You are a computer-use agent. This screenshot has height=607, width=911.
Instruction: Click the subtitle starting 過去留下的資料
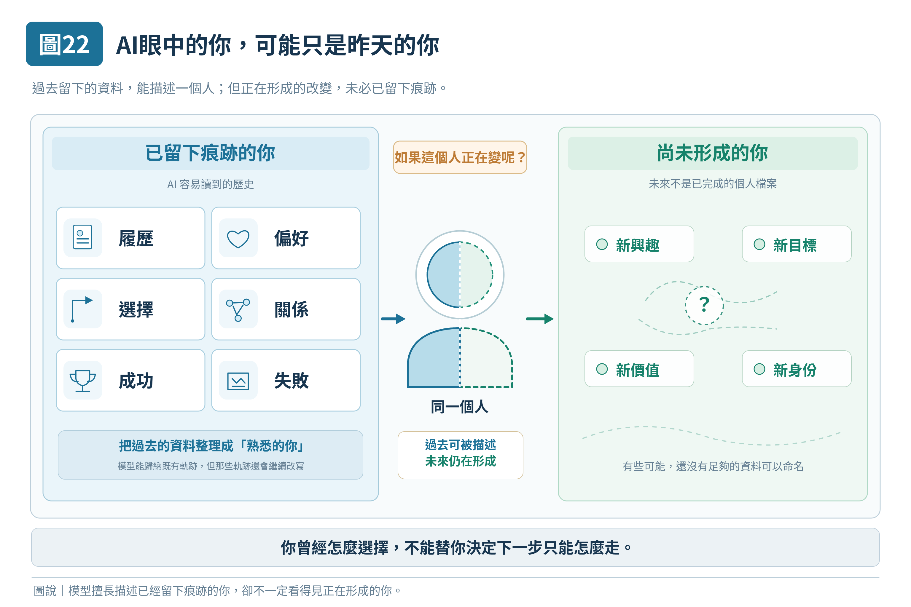click(x=240, y=88)
